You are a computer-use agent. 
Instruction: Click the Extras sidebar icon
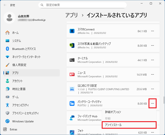click(5, 129)
